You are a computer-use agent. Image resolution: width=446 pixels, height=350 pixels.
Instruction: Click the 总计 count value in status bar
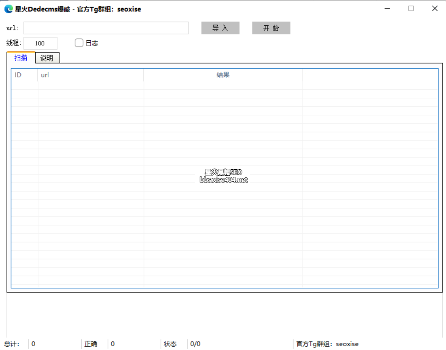point(33,344)
